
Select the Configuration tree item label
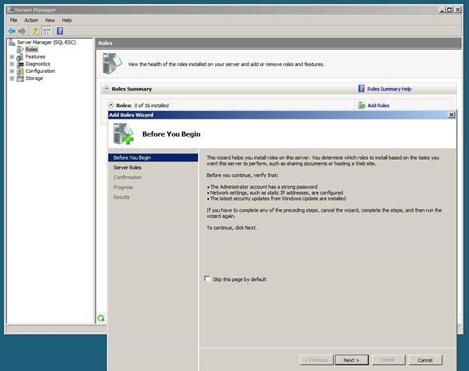pos(40,71)
